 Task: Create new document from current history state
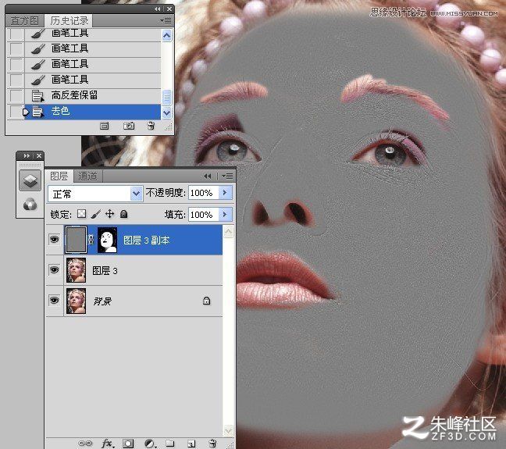click(x=104, y=126)
